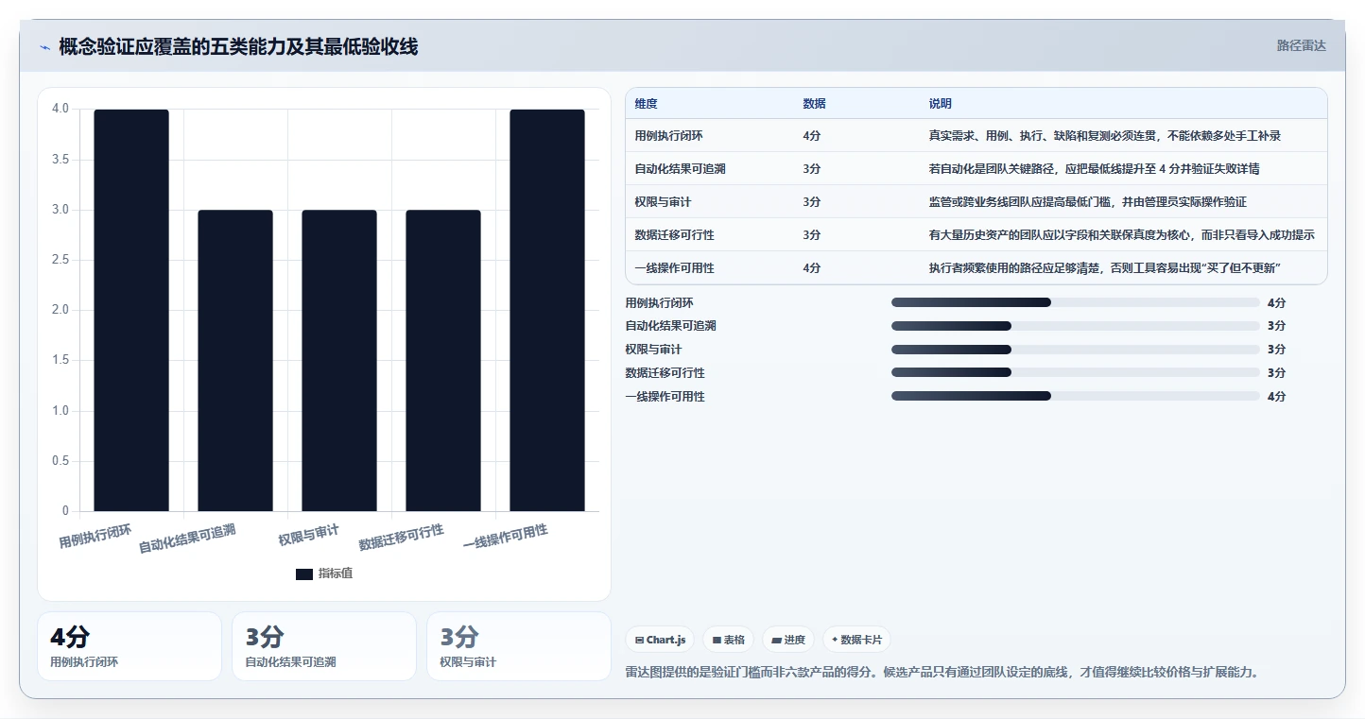1365x719 pixels.
Task: Click the 数据迁移可行性 x-axis label
Action: 401,538
